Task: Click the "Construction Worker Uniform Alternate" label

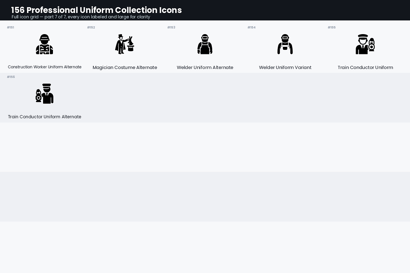Action: coord(45,67)
